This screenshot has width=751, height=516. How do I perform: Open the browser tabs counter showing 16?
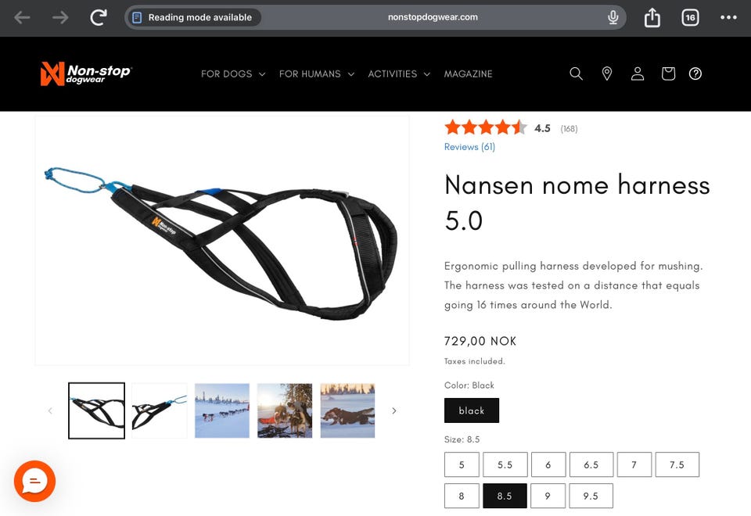690,18
